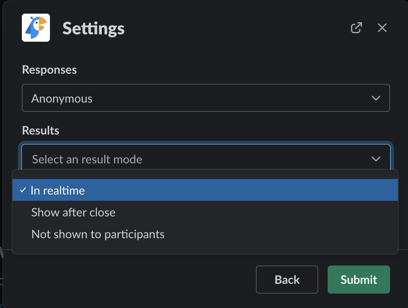Click the Results dropdown chevron arrow
The image size is (408, 308).
376,159
